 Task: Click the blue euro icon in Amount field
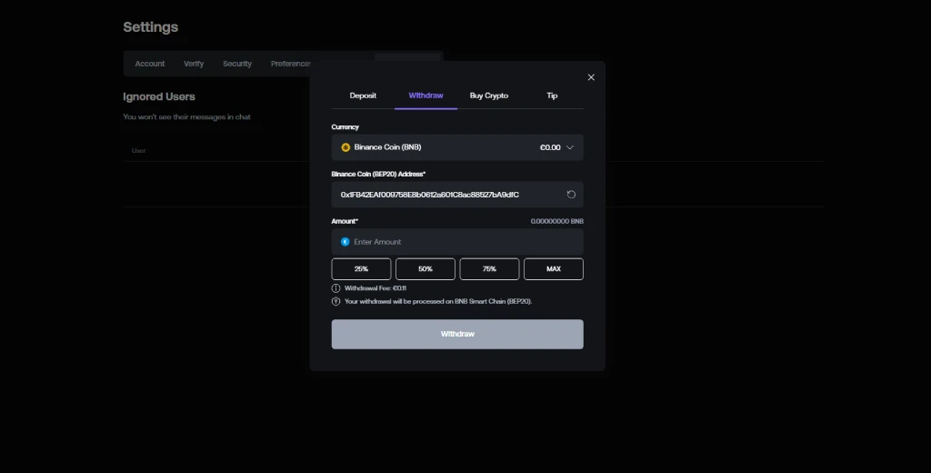345,242
